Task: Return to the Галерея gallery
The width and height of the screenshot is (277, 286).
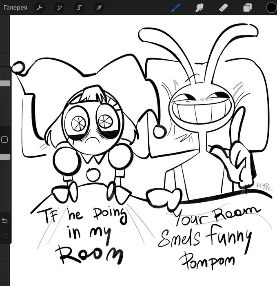Action: point(15,8)
